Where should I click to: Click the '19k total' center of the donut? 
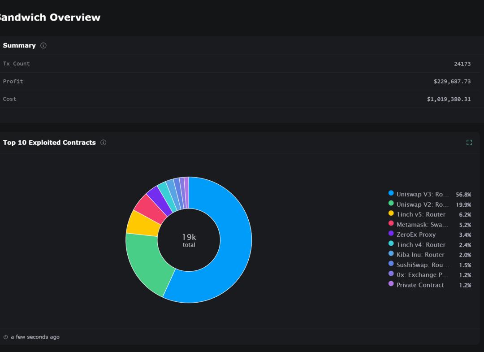pos(189,239)
